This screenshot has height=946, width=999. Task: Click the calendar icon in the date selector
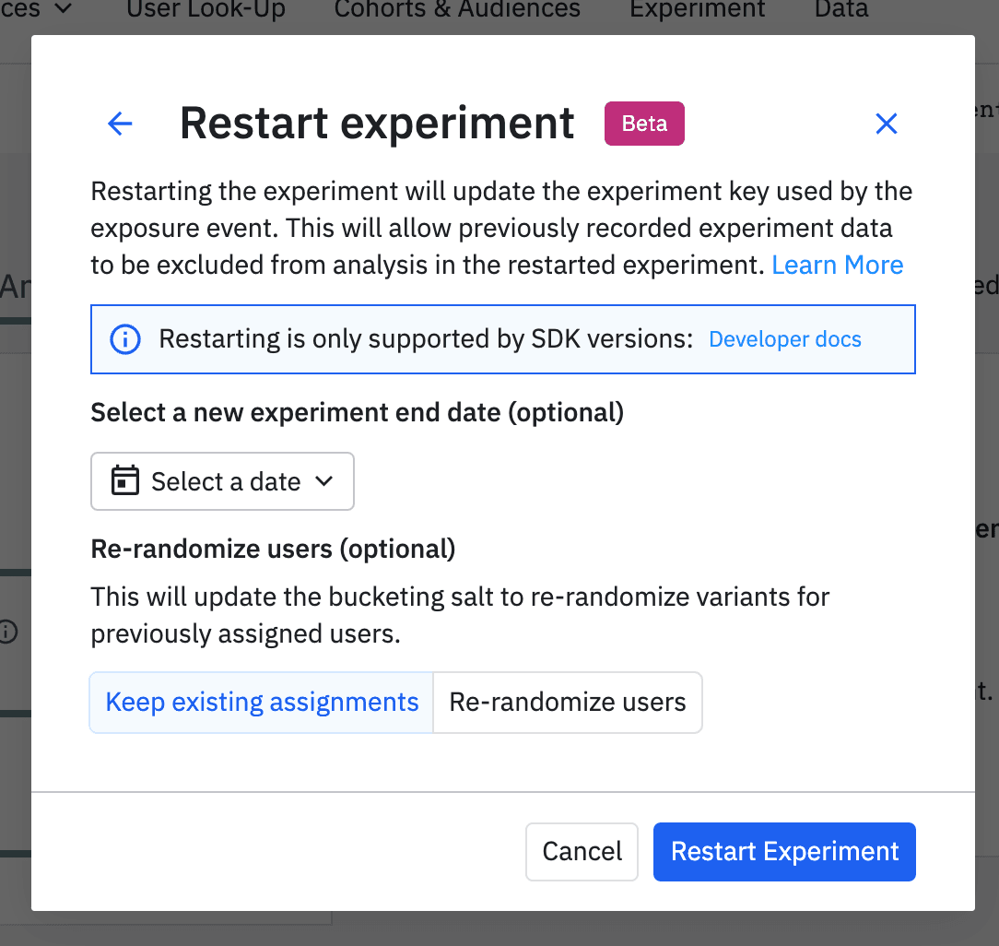pos(124,480)
